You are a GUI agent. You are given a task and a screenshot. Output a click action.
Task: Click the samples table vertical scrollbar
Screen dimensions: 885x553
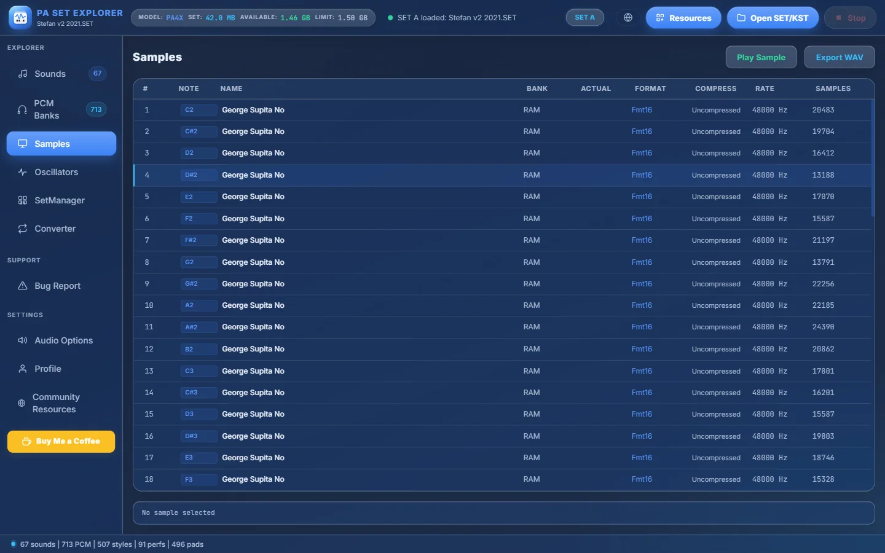coord(873,158)
